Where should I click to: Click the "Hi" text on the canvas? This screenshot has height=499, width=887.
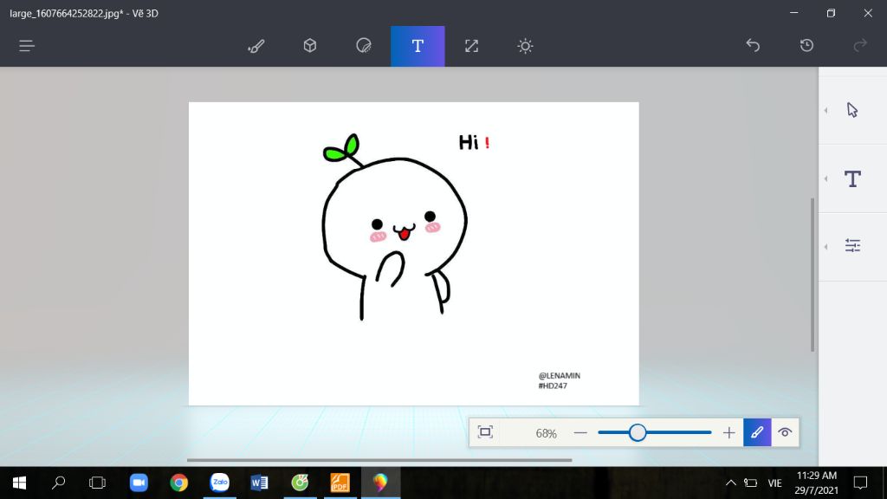[x=469, y=143]
